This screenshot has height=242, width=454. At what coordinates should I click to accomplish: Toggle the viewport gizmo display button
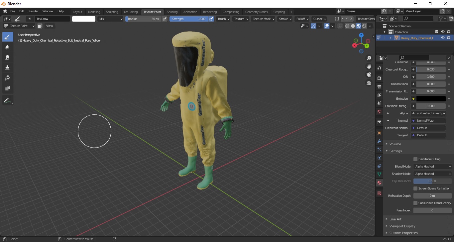pos(313,26)
